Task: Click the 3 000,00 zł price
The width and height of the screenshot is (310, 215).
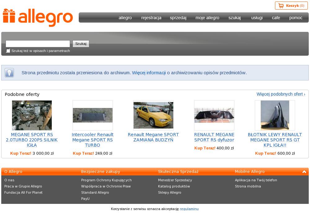Action: (x=43, y=153)
